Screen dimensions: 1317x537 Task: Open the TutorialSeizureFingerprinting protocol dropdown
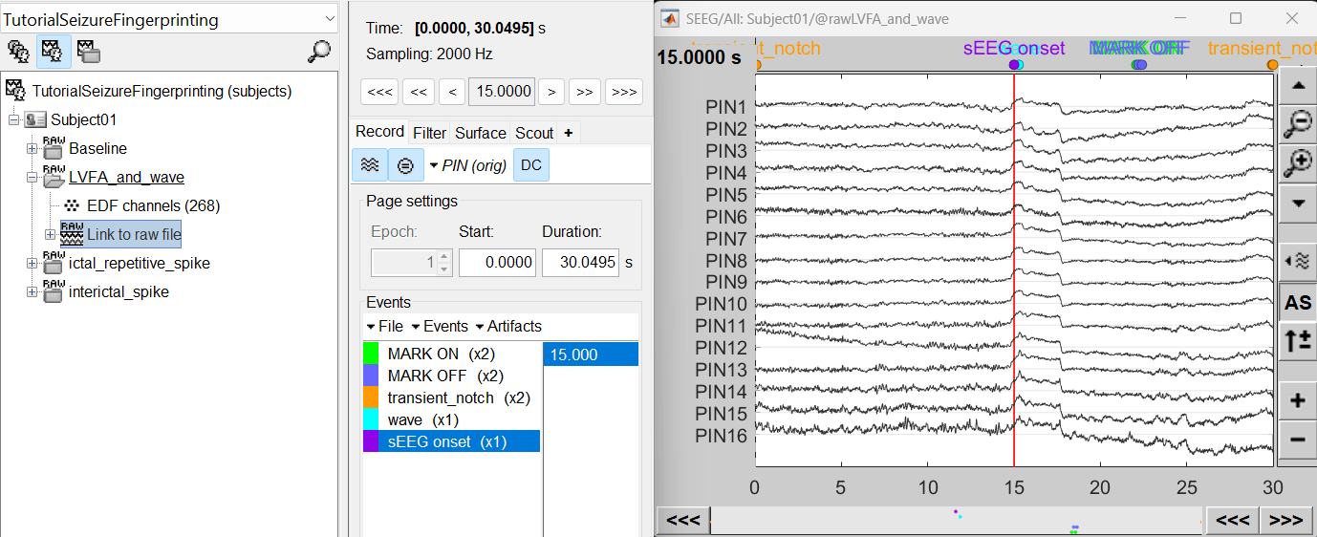(x=170, y=19)
